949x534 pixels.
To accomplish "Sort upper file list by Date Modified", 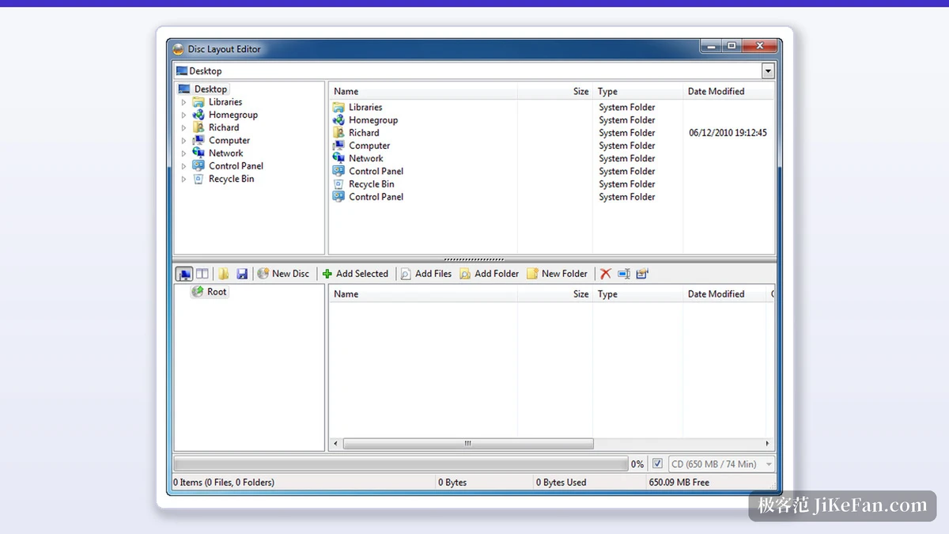I will (x=728, y=92).
